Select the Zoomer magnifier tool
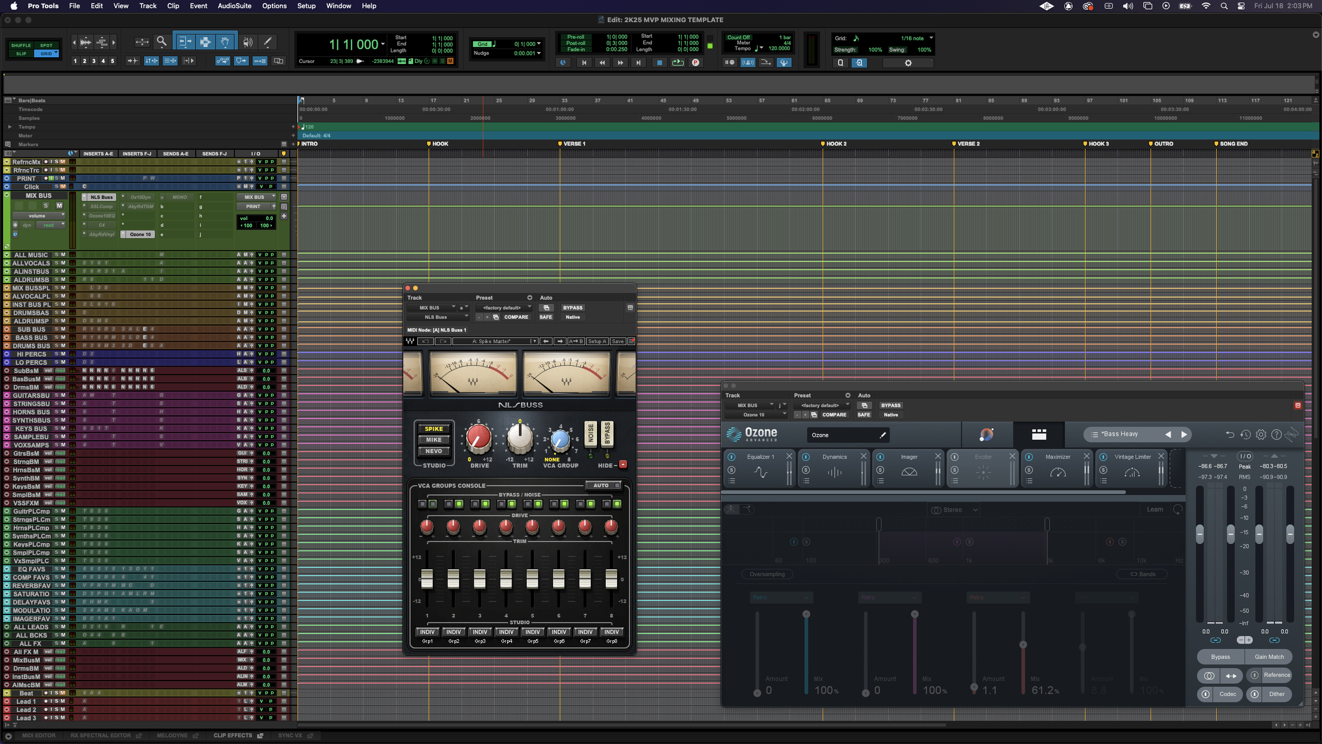 pyautogui.click(x=162, y=41)
